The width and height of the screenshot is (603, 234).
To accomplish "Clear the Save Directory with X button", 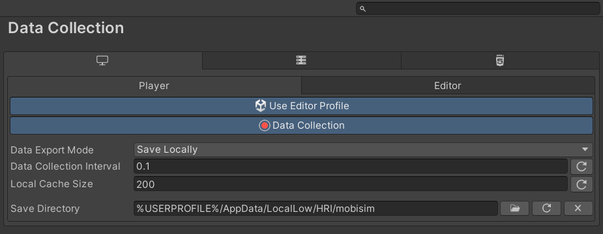I will pos(578,208).
